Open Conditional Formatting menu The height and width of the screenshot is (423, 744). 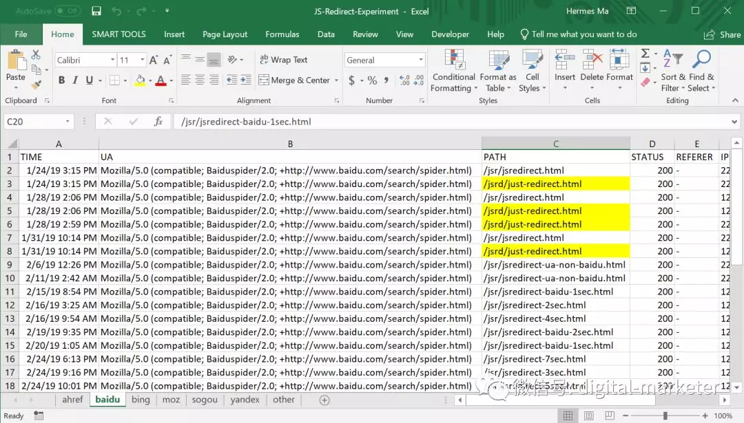454,71
